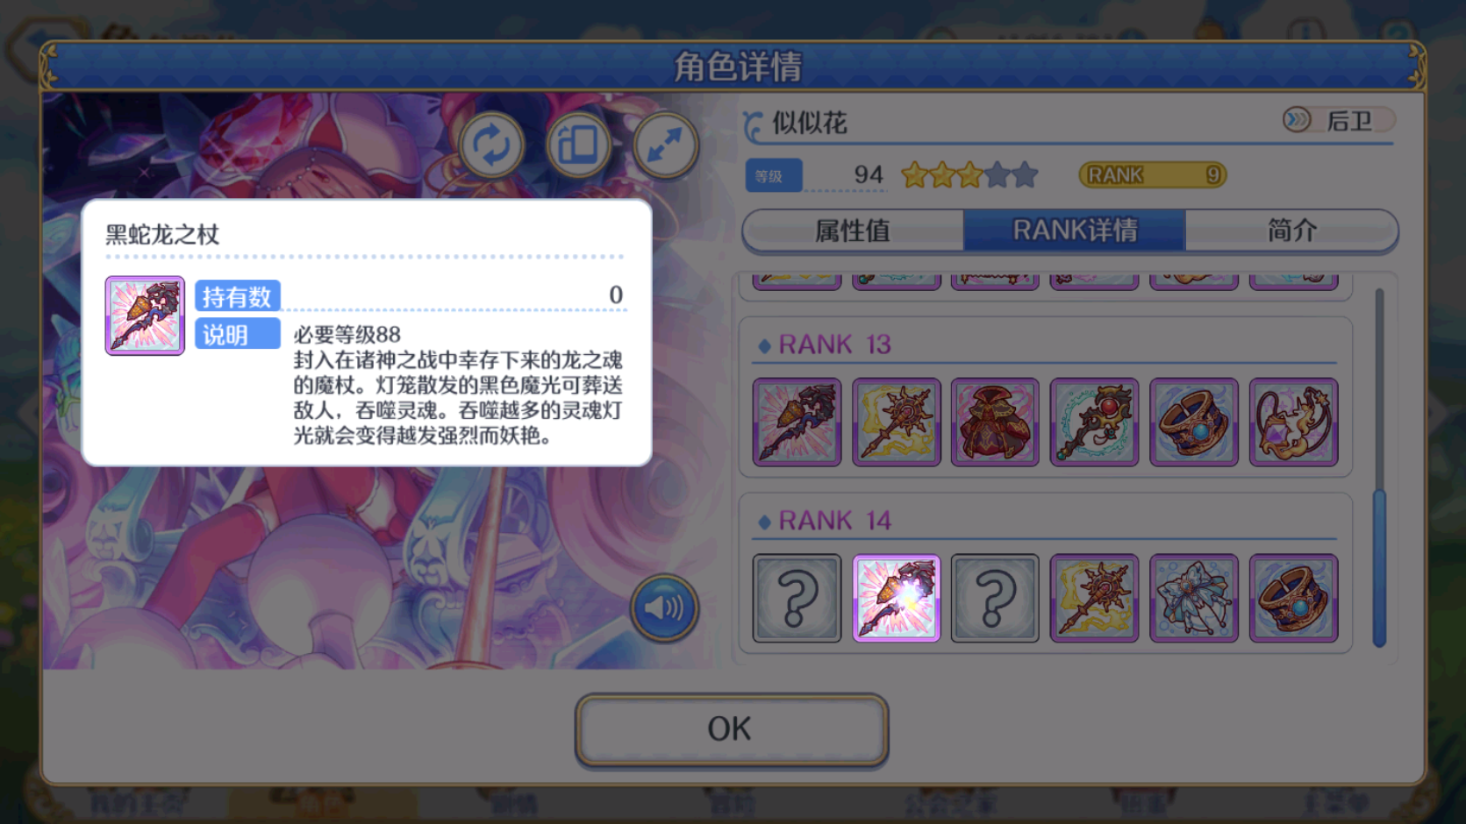1466x824 pixels.
Task: Select the black dragon staff in RANK 13
Action: 797,422
